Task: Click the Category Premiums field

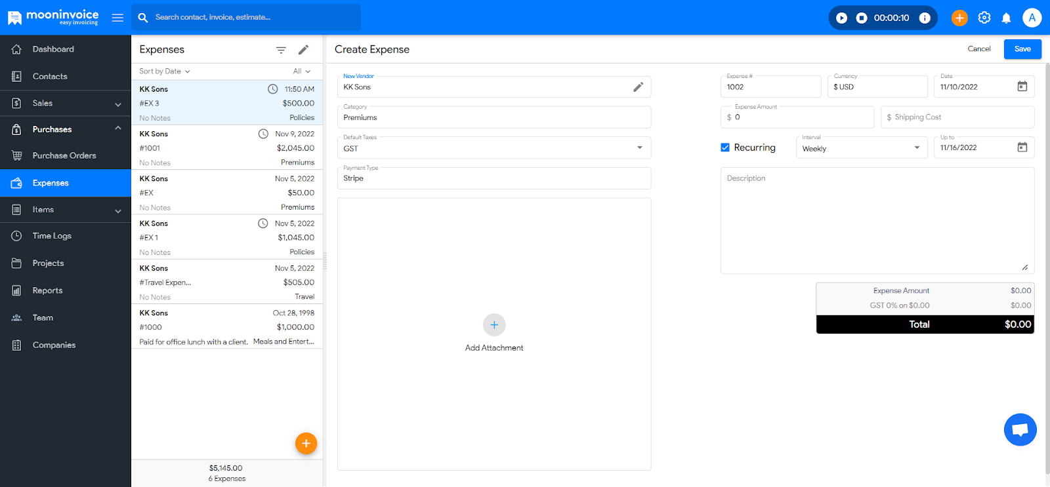Action: (494, 117)
